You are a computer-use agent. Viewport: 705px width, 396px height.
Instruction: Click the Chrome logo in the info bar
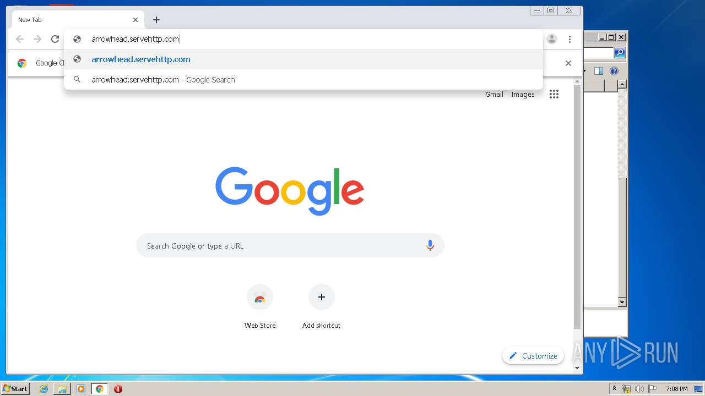22,63
